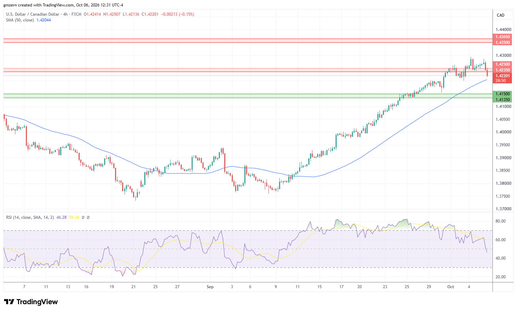This screenshot has height=312, width=517.
Task: Click the "gmzern created with TradingView.com" header text
Action: click(38, 5)
